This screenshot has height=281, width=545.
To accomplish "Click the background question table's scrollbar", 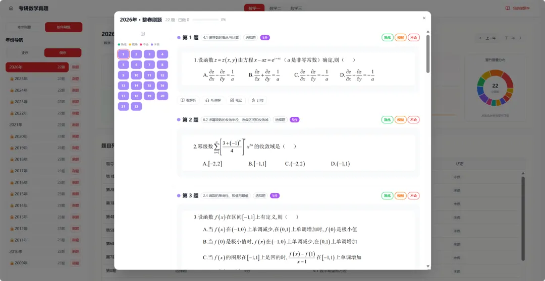I will tap(523, 219).
